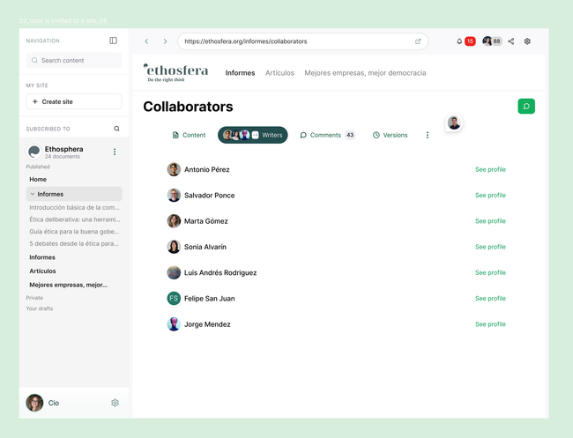Open Ethosphera site options menu
573x438 pixels.
click(x=115, y=152)
